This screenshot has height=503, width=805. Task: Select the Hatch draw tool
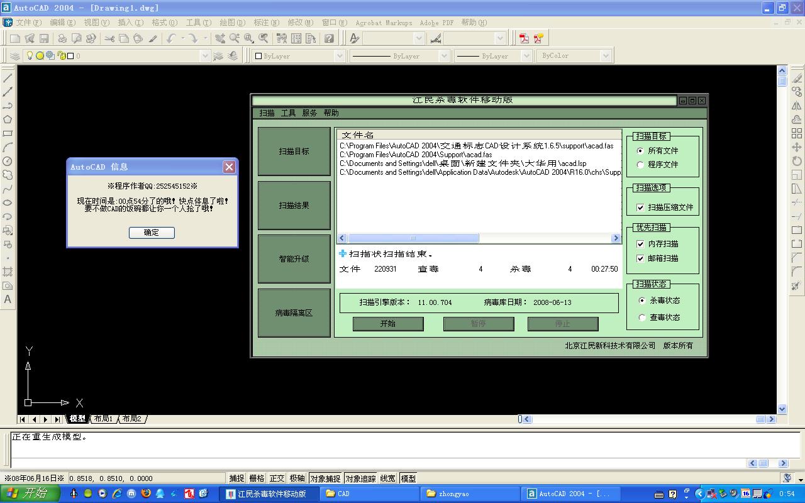pos(8,272)
